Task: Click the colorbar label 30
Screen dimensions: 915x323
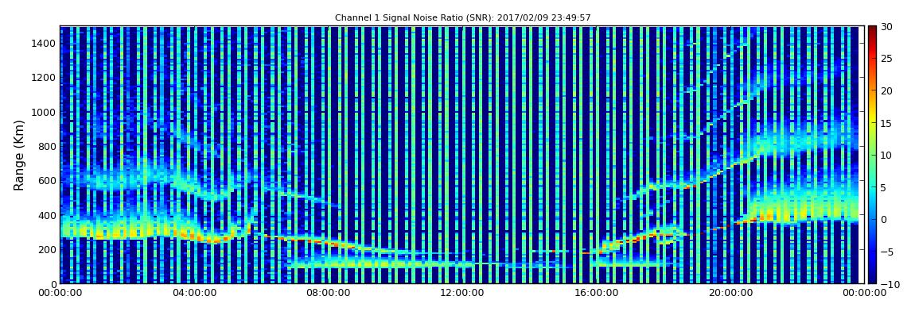Action: point(886,26)
